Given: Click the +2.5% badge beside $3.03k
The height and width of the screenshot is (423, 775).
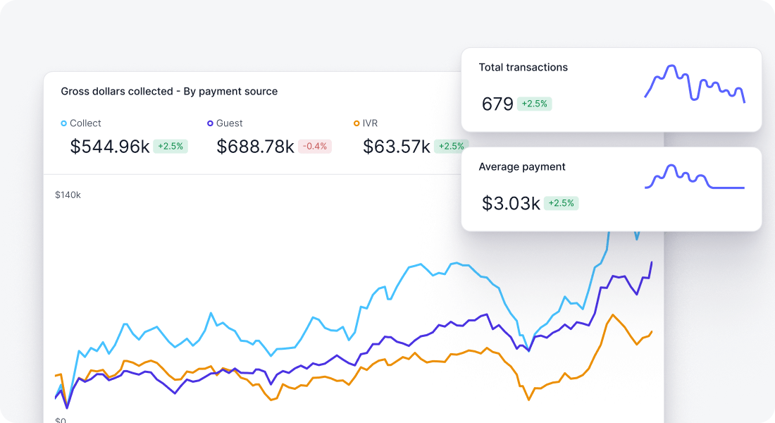Looking at the screenshot, I should pyautogui.click(x=562, y=203).
